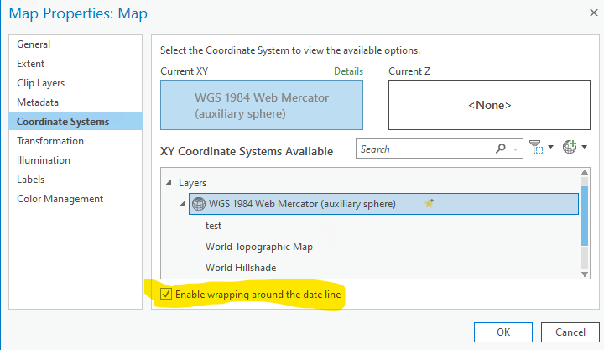Image resolution: width=604 pixels, height=350 pixels.
Task: Collapse the Layers tree group
Action: coord(168,182)
